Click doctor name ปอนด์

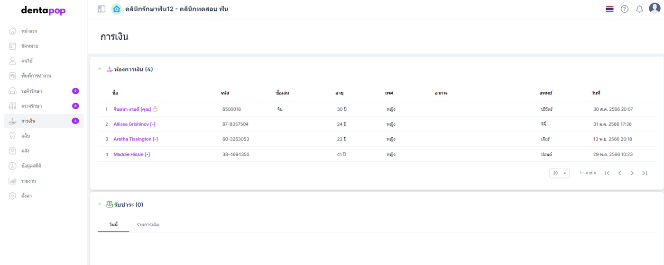tap(546, 154)
